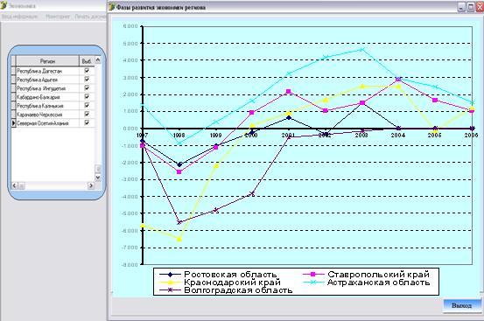Toggle the Республика Калмыкия checkbox
This screenshot has width=484, height=321.
tap(87, 105)
